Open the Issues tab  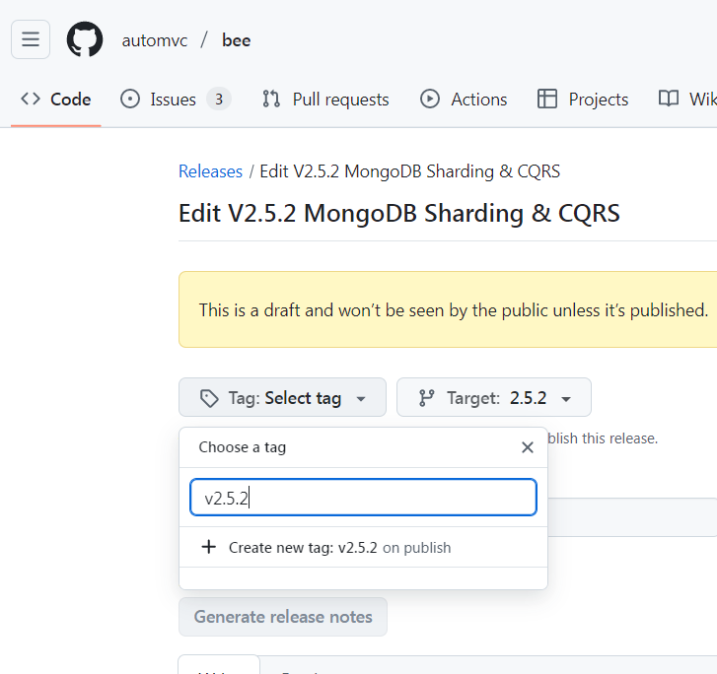pyautogui.click(x=176, y=100)
